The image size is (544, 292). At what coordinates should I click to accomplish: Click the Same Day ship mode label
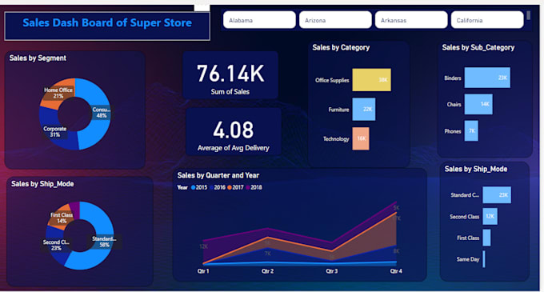pos(468,259)
